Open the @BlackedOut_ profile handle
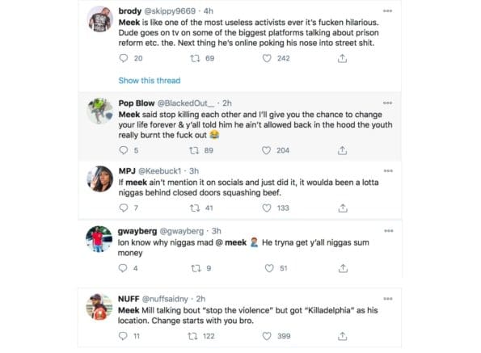The height and width of the screenshot is (353, 481). (x=186, y=103)
